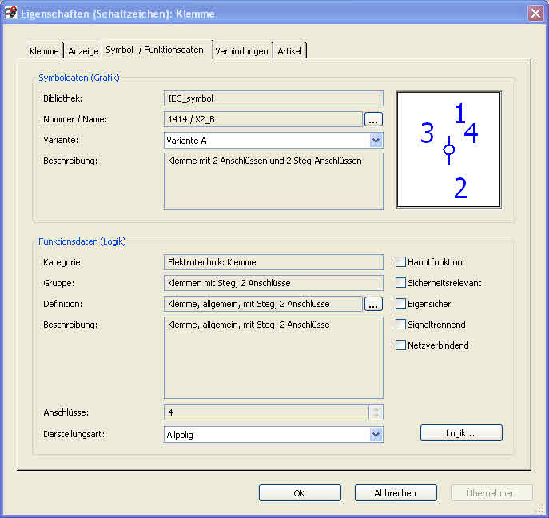This screenshot has width=549, height=518.
Task: Open the Artikel tab
Action: pos(289,51)
